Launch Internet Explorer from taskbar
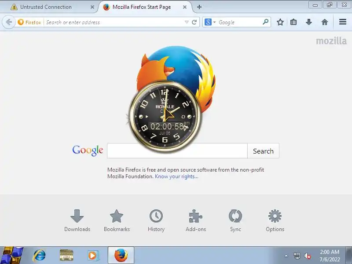 tap(39, 255)
